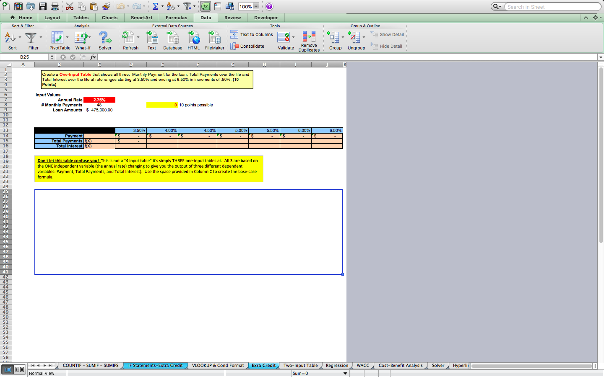The image size is (604, 377).
Task: Click the Format painter brush icon
Action: [x=106, y=6]
